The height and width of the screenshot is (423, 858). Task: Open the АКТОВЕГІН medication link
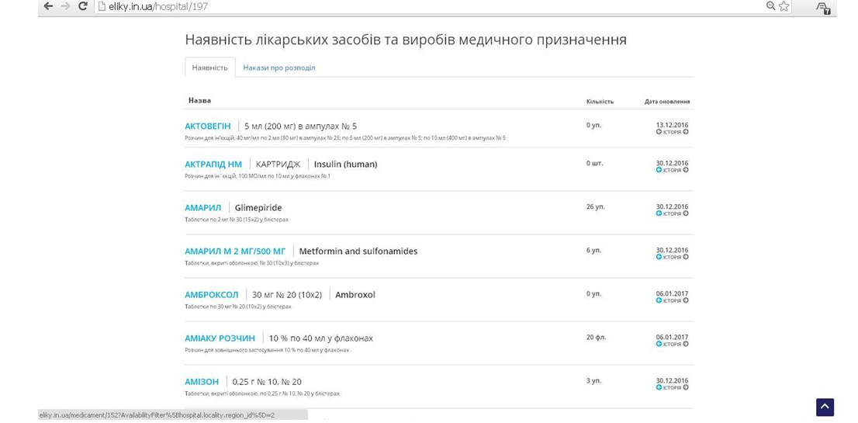pyautogui.click(x=207, y=126)
